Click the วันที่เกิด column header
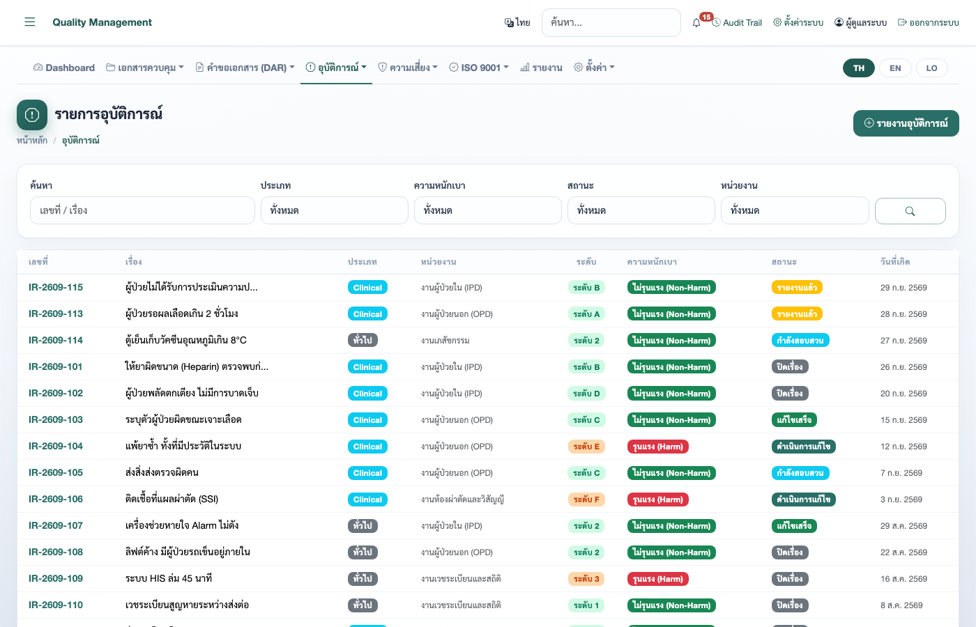 895,262
